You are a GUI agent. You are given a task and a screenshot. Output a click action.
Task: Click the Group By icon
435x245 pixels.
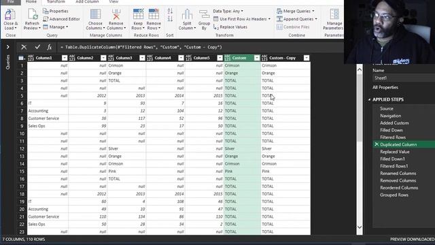204,15
